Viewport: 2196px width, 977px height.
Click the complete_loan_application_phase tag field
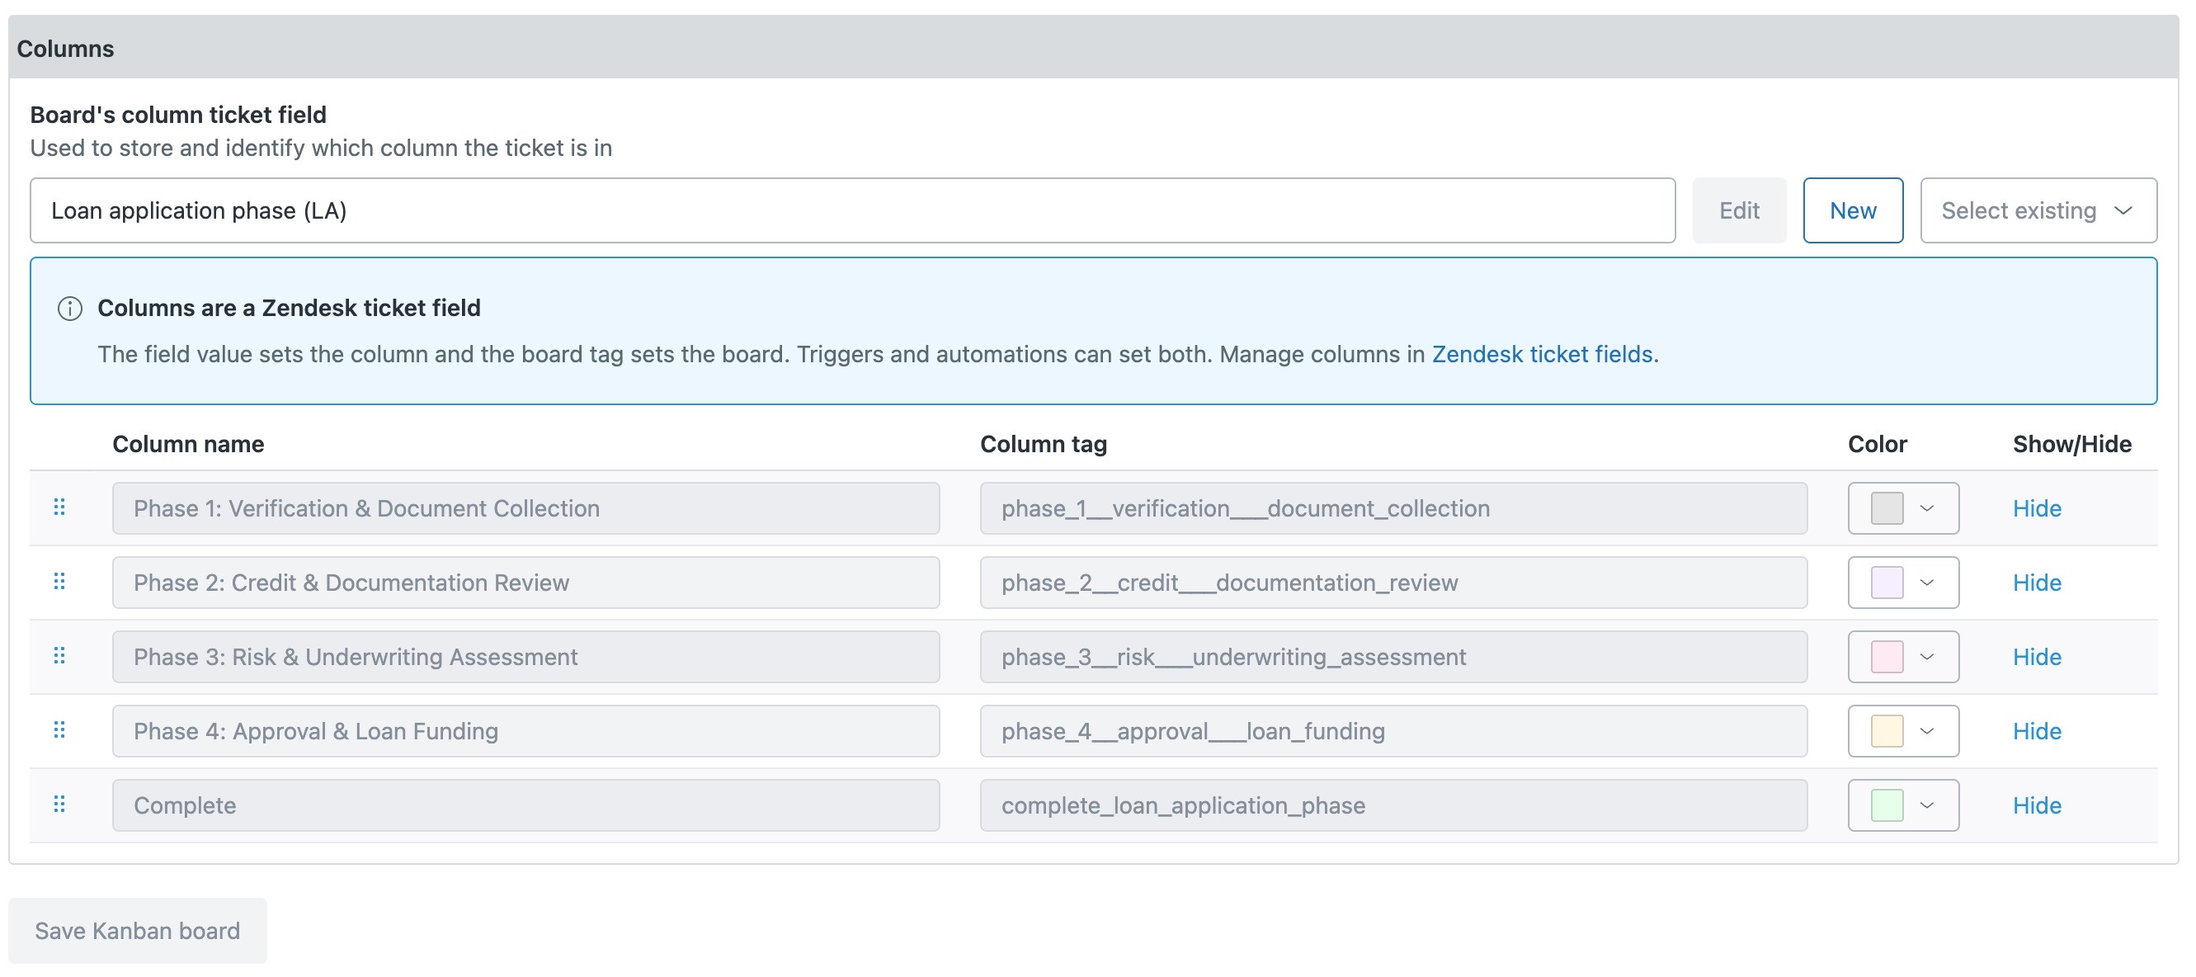(1393, 805)
